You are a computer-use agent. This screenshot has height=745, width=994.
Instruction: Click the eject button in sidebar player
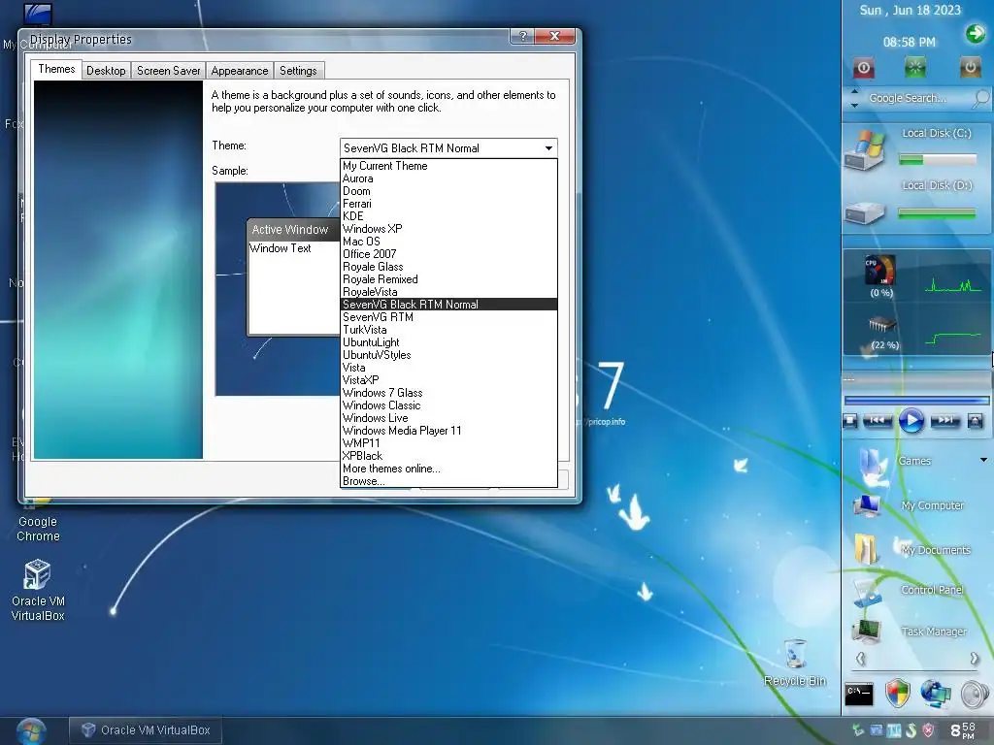(975, 421)
